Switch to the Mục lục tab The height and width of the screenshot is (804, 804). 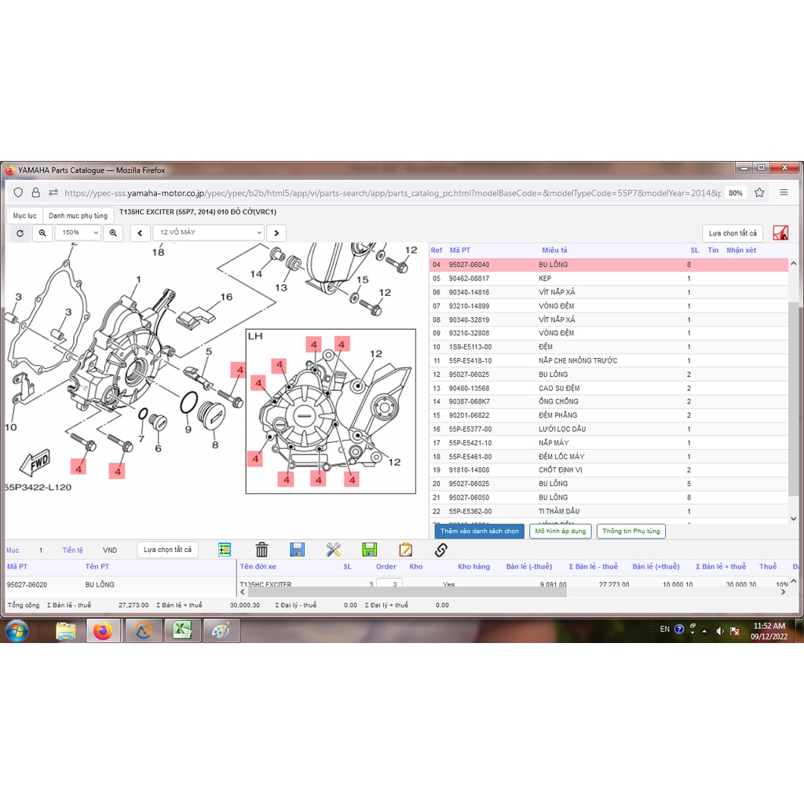[24, 216]
